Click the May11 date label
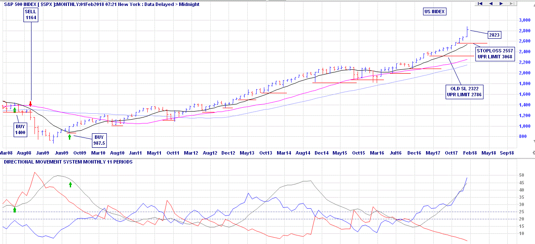This screenshot has height=244, width=535. coord(154,152)
